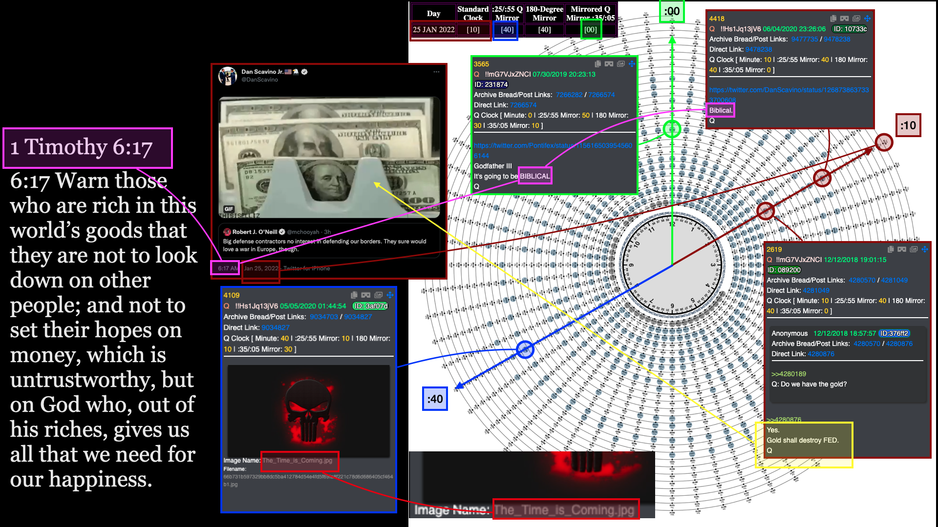This screenshot has width=938, height=527.
Task: Click Dan Scavino's profile avatar
Action: click(228, 76)
